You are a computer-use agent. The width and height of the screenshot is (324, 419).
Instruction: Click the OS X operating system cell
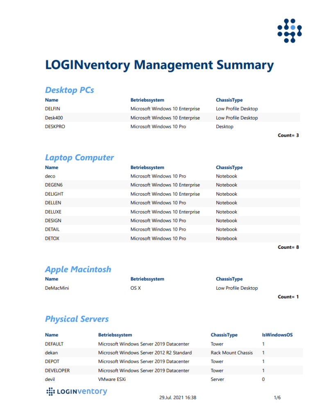pyautogui.click(x=136, y=288)
